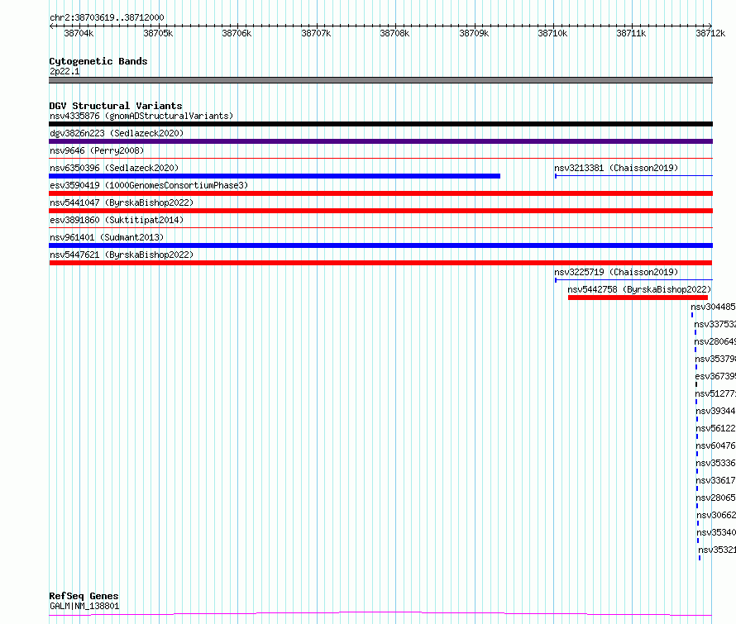Click variant label starting nsv35340
The image size is (736, 624).
(716, 532)
